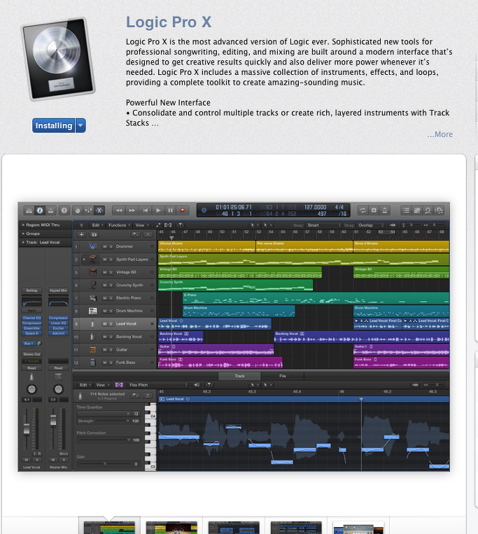Click the Gain slider handle
The width and height of the screenshot is (478, 534).
click(105, 464)
